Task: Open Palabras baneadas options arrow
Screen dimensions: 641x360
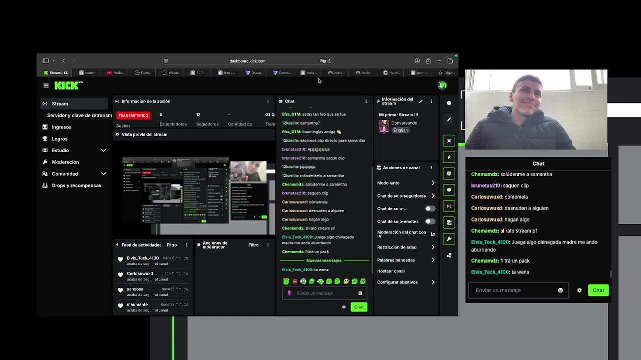Action: coord(433,260)
